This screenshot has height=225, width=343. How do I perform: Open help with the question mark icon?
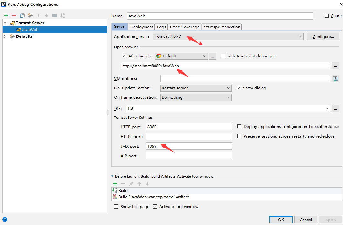5,220
